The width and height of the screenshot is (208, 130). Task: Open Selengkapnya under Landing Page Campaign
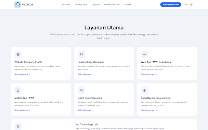tap(85, 74)
